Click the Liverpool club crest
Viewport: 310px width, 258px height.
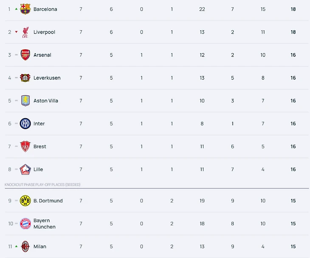point(25,32)
